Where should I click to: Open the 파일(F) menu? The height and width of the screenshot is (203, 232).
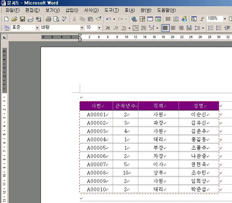tap(12, 10)
